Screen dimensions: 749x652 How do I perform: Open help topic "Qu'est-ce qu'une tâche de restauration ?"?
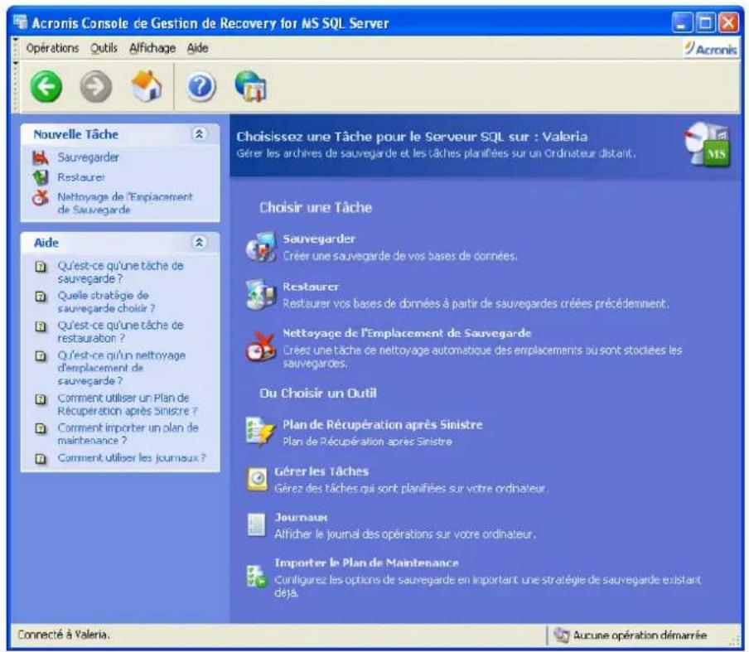point(120,331)
